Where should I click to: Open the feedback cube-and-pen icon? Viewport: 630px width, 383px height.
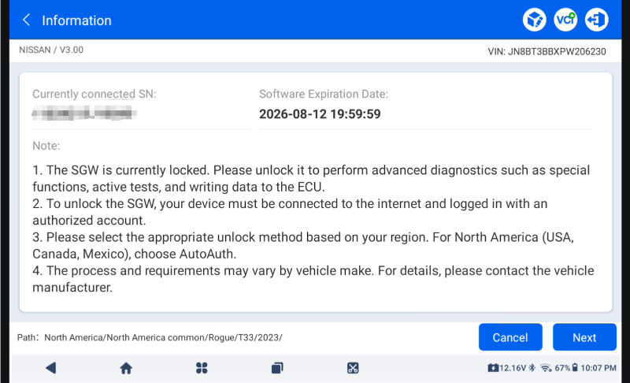tap(535, 20)
